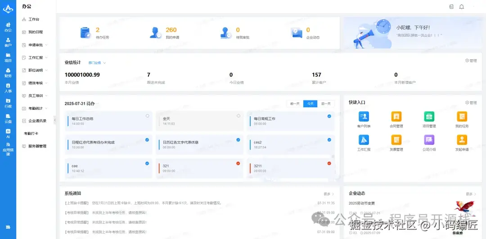Click the collapse icon at rail bottom

coord(8,227)
